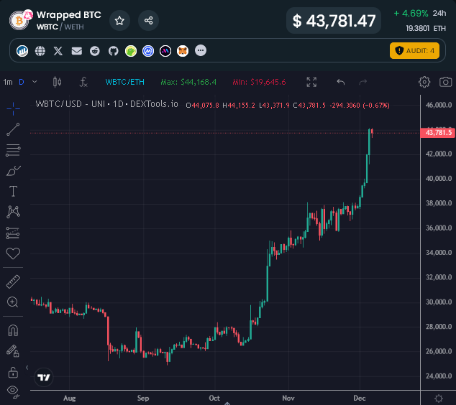Image resolution: width=456 pixels, height=405 pixels.
Task: Toggle lock all drawing tools
Action: click(x=13, y=372)
